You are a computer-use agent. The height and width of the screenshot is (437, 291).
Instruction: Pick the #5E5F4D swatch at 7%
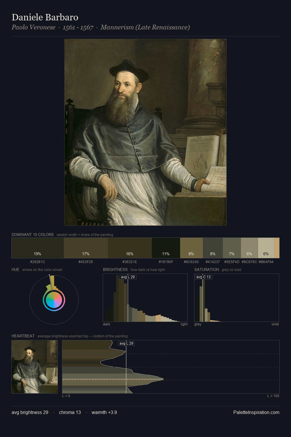tap(232, 248)
